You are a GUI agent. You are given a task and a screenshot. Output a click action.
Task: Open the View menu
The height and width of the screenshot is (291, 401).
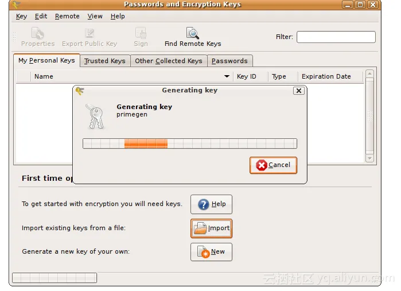point(95,17)
